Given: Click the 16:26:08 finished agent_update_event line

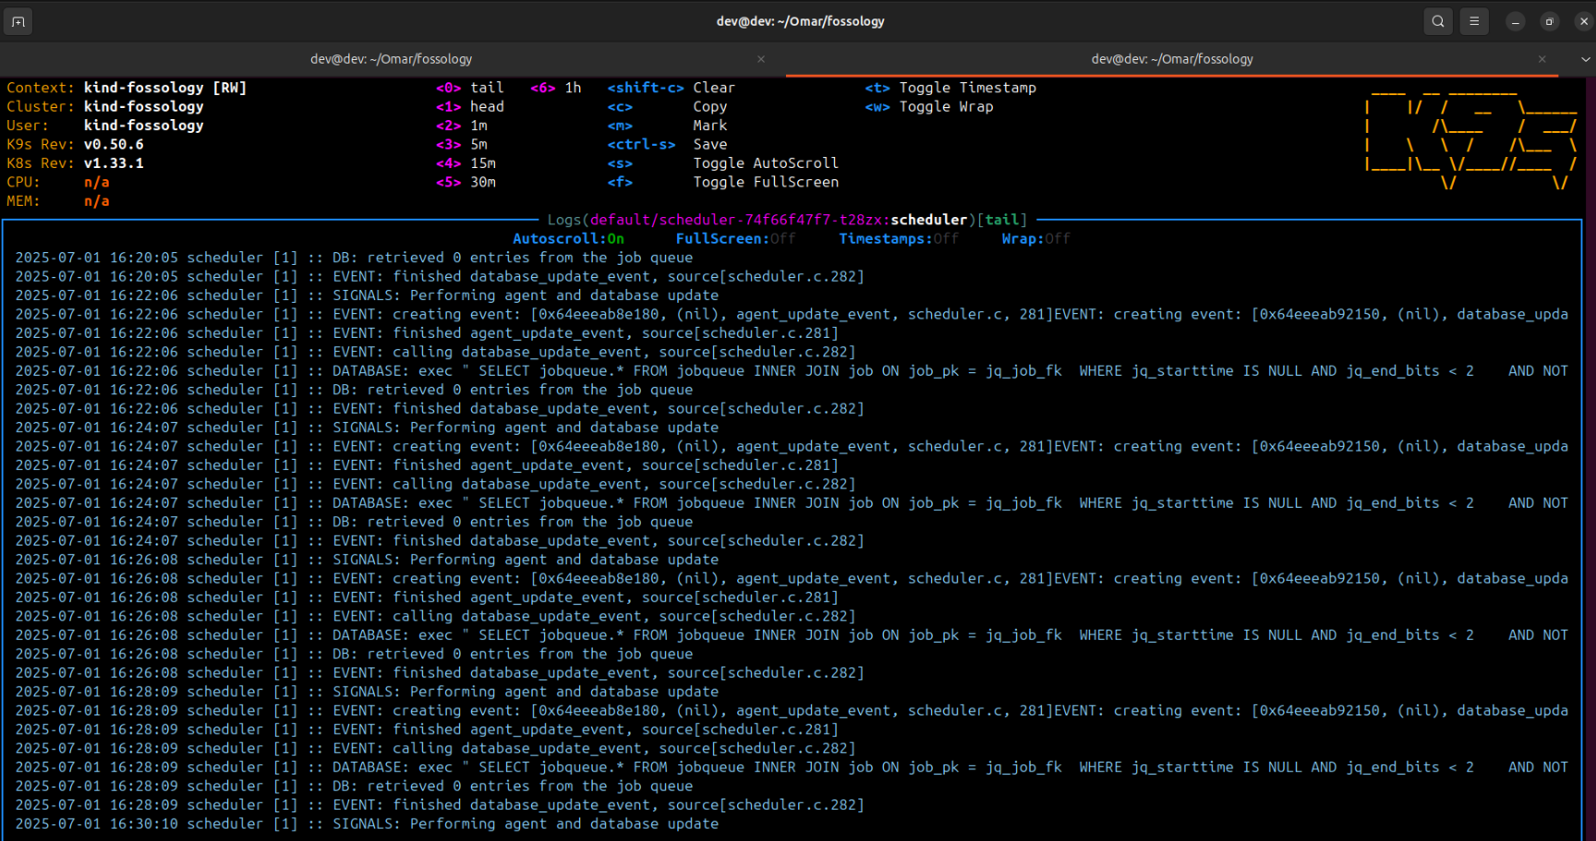Looking at the screenshot, I should [427, 597].
